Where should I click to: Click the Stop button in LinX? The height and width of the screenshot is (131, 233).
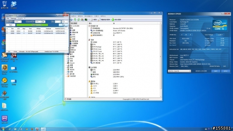(x=63, y=25)
